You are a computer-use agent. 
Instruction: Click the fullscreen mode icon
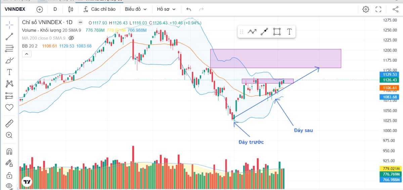tap(378, 9)
